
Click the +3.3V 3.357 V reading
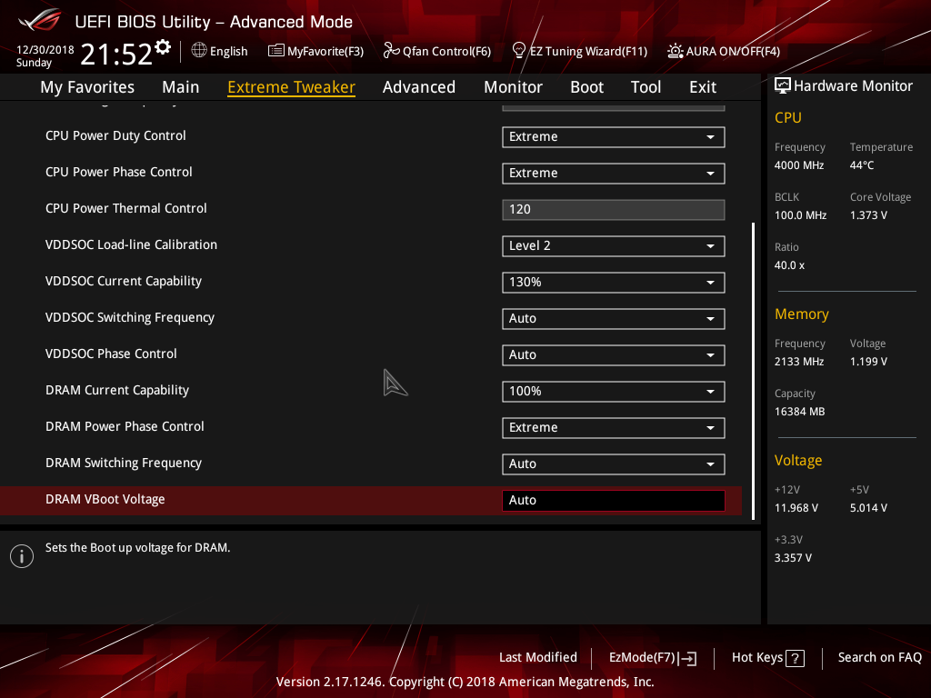[x=793, y=558]
